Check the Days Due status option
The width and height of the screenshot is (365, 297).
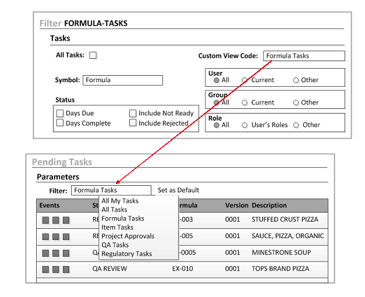click(x=60, y=113)
